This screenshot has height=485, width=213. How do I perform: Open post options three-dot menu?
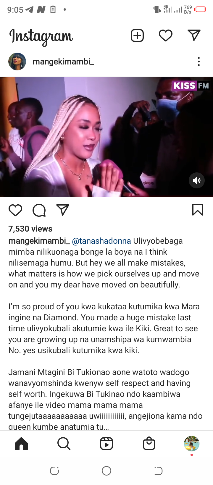pos(199,62)
